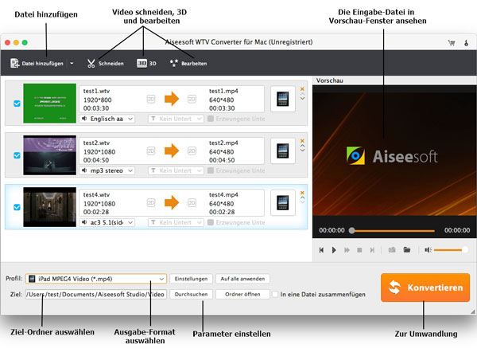
Task: Open the Bearbeiten edit tool
Action: [188, 64]
